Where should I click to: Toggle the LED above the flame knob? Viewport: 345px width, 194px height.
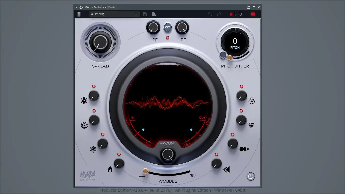click(x=119, y=154)
